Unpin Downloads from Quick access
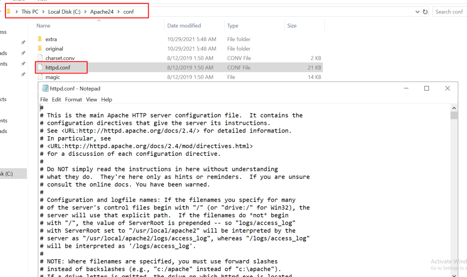The image size is (467, 277). coord(23,53)
